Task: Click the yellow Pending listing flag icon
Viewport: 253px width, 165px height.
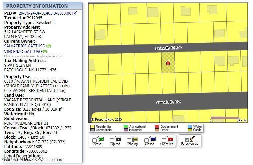Action: [x=136, y=139]
